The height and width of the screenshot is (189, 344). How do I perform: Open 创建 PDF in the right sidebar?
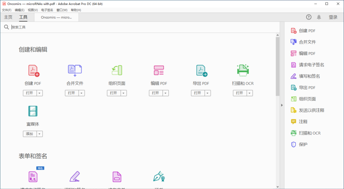pyautogui.click(x=303, y=31)
